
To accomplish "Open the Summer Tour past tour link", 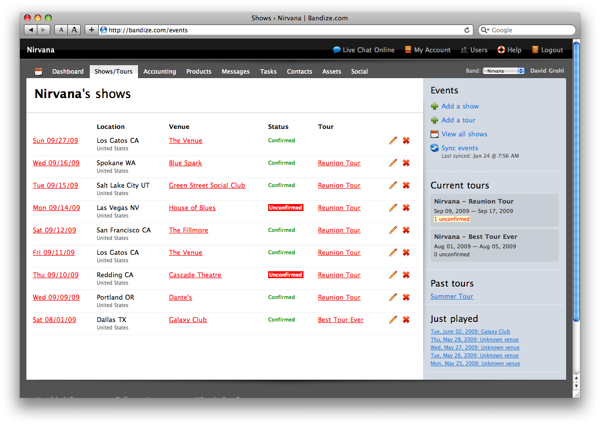I will [452, 296].
